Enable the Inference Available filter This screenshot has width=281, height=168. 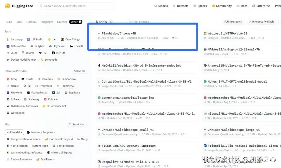pyautogui.click(x=261, y=22)
